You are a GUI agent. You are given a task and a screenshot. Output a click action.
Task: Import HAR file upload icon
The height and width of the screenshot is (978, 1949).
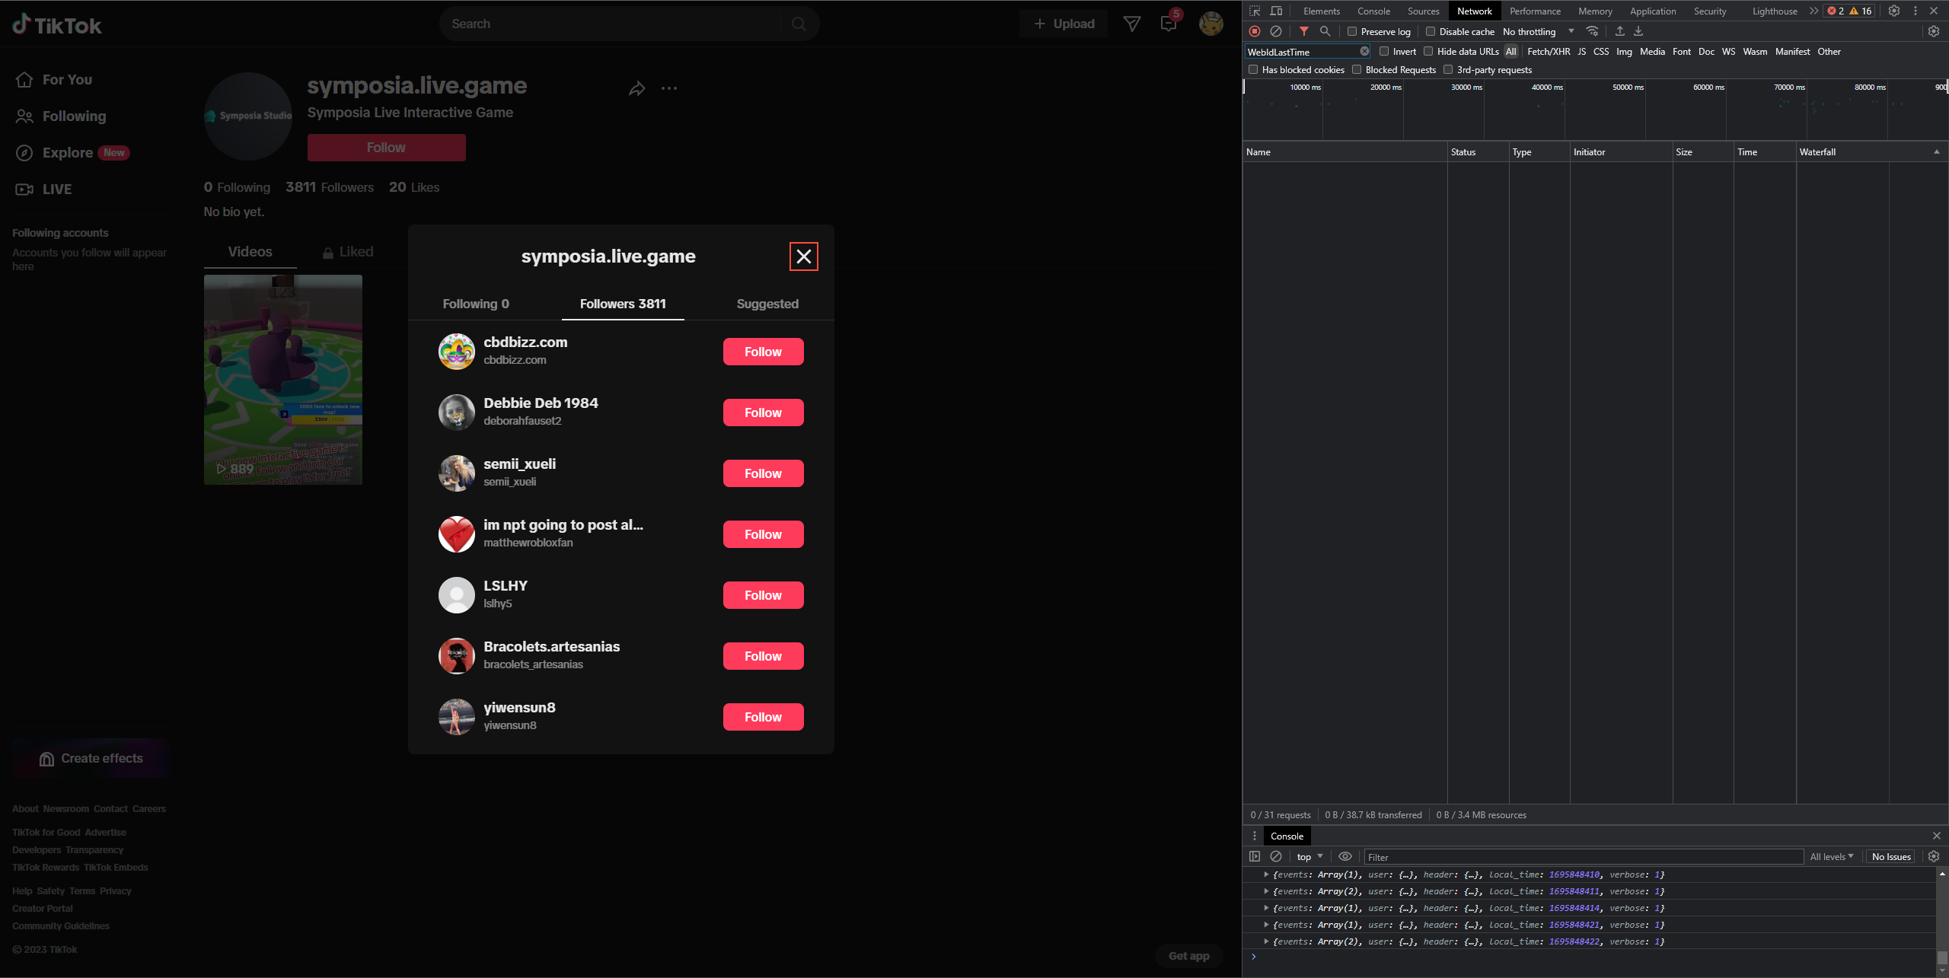coord(1620,31)
